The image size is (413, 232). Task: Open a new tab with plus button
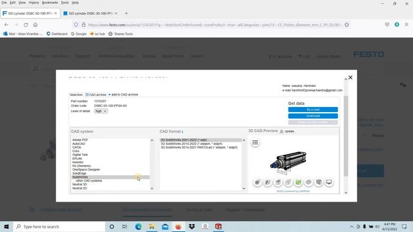tap(126, 13)
